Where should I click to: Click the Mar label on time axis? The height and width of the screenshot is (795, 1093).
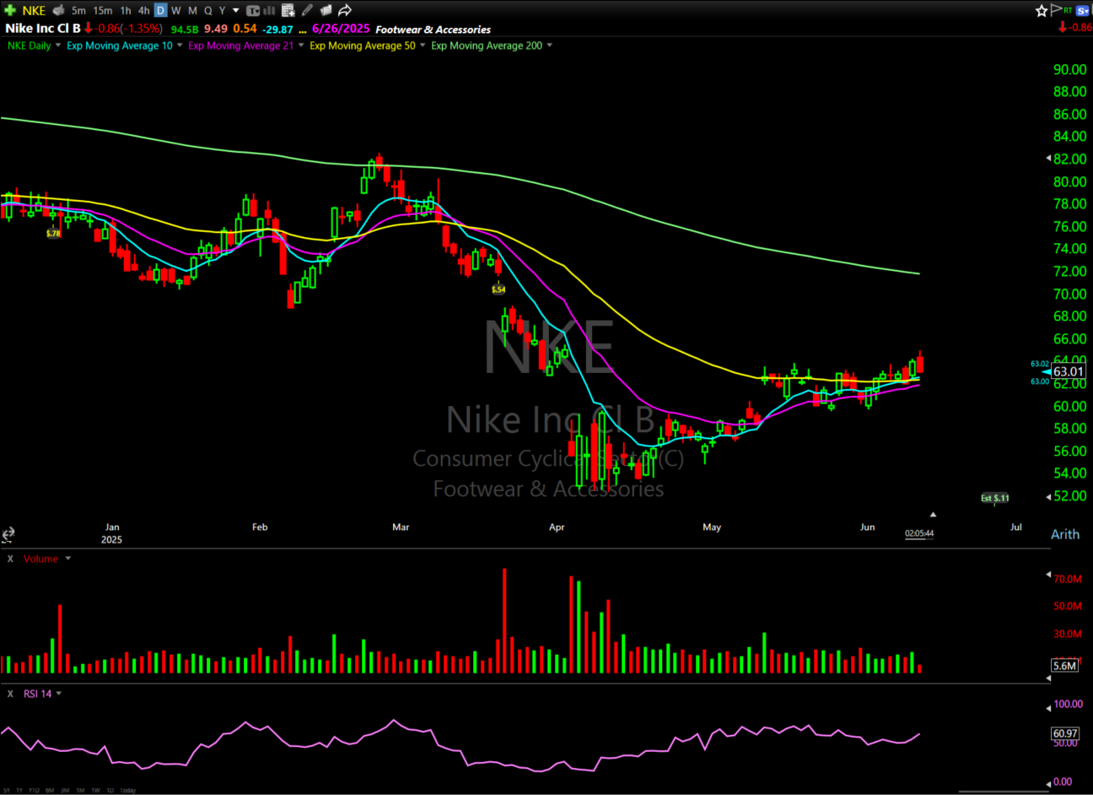coord(401,527)
